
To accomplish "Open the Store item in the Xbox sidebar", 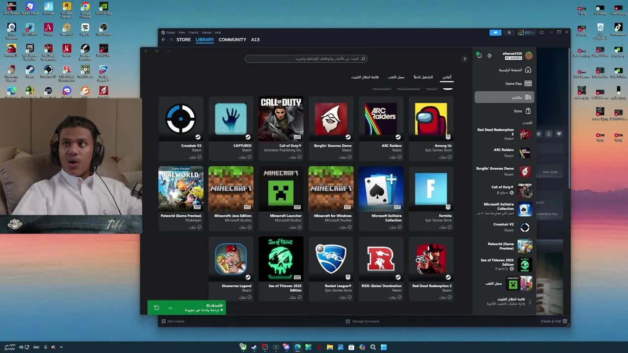I will tap(503, 111).
